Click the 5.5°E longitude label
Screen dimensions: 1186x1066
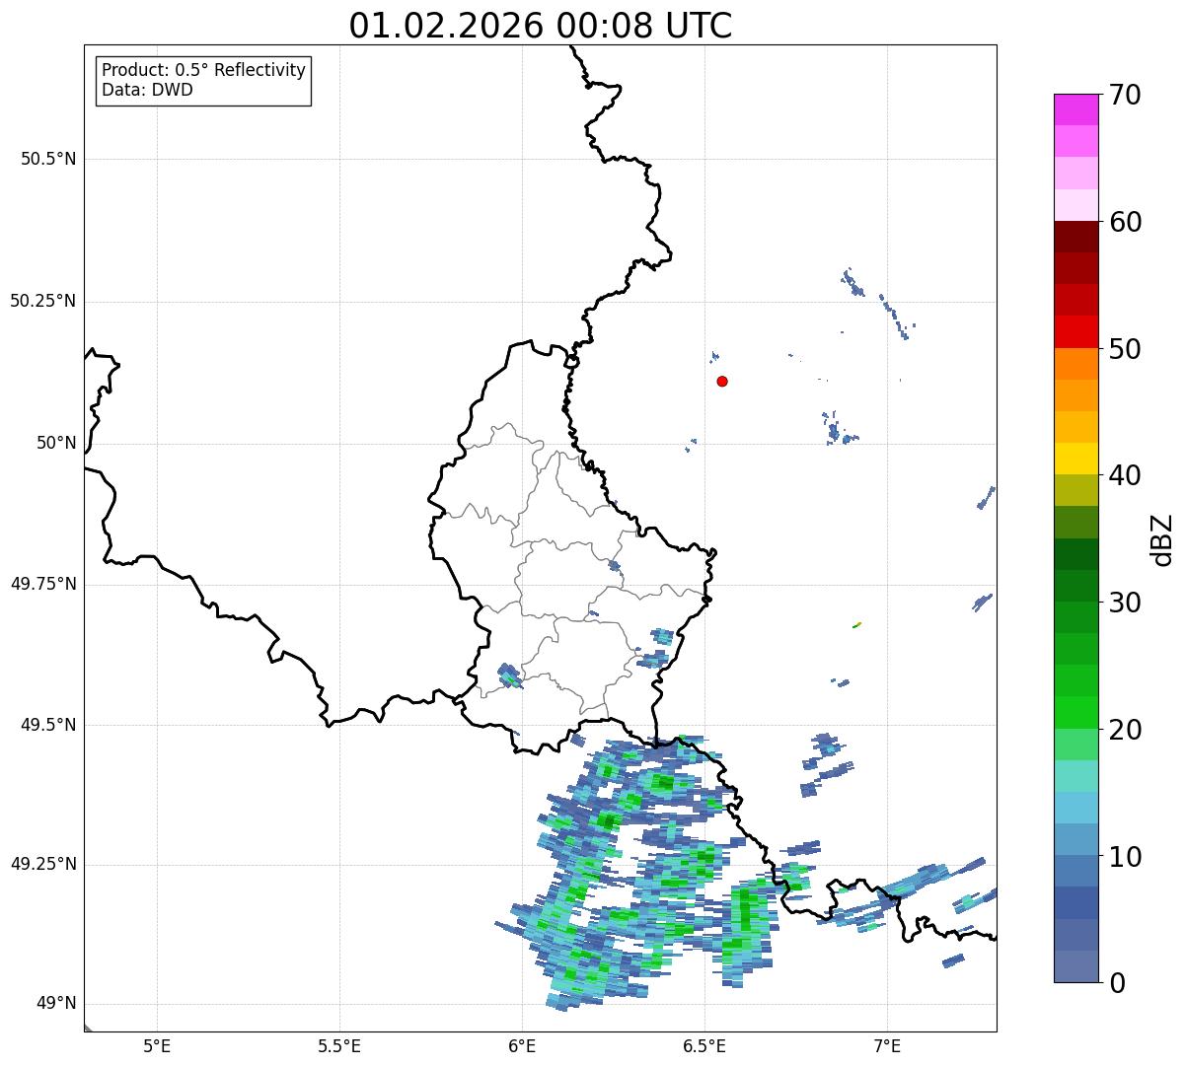(x=339, y=1045)
